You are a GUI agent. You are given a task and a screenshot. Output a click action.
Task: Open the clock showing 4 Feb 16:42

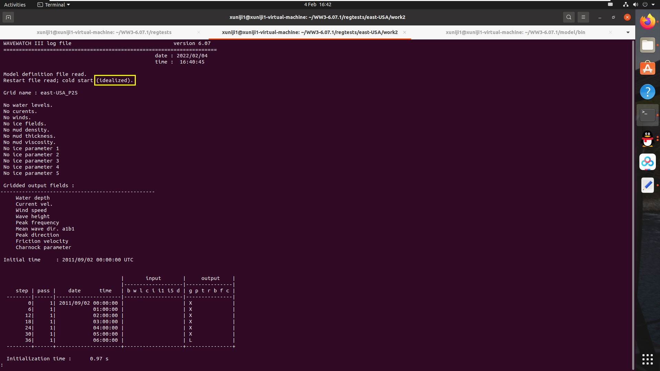click(318, 4)
